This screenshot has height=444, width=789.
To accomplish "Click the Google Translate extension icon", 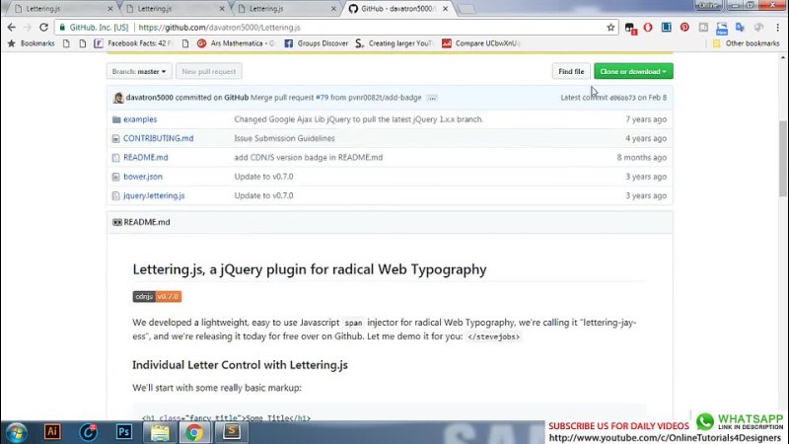I will [x=740, y=28].
